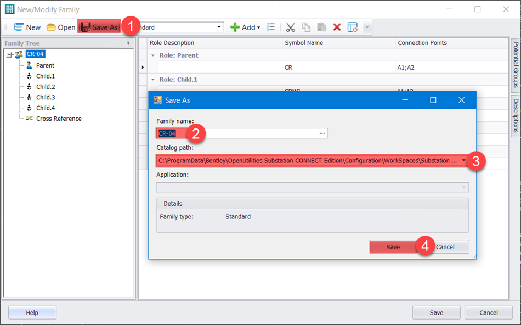The width and height of the screenshot is (521, 325).
Task: Click the numbered list reorder icon
Action: pyautogui.click(x=271, y=27)
